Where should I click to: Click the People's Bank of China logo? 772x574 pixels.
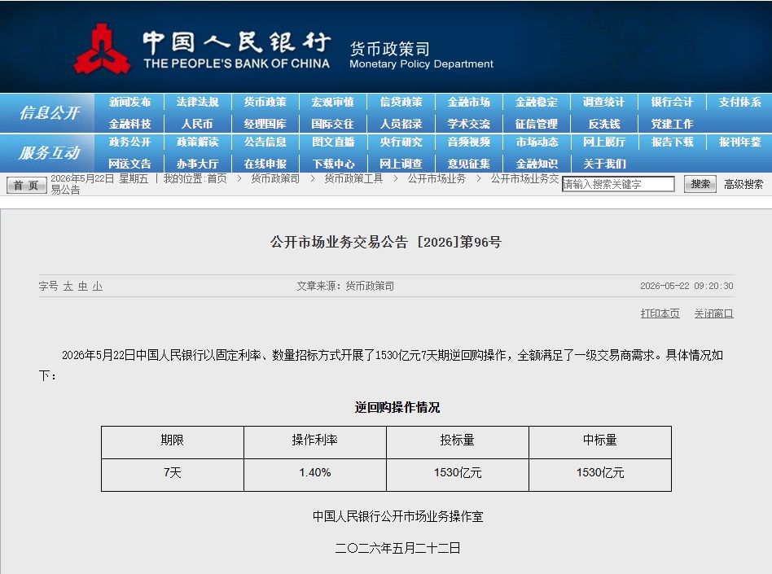[x=103, y=49]
